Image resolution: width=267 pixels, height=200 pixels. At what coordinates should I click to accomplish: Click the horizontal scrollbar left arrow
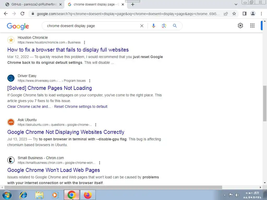[x=2, y=187]
